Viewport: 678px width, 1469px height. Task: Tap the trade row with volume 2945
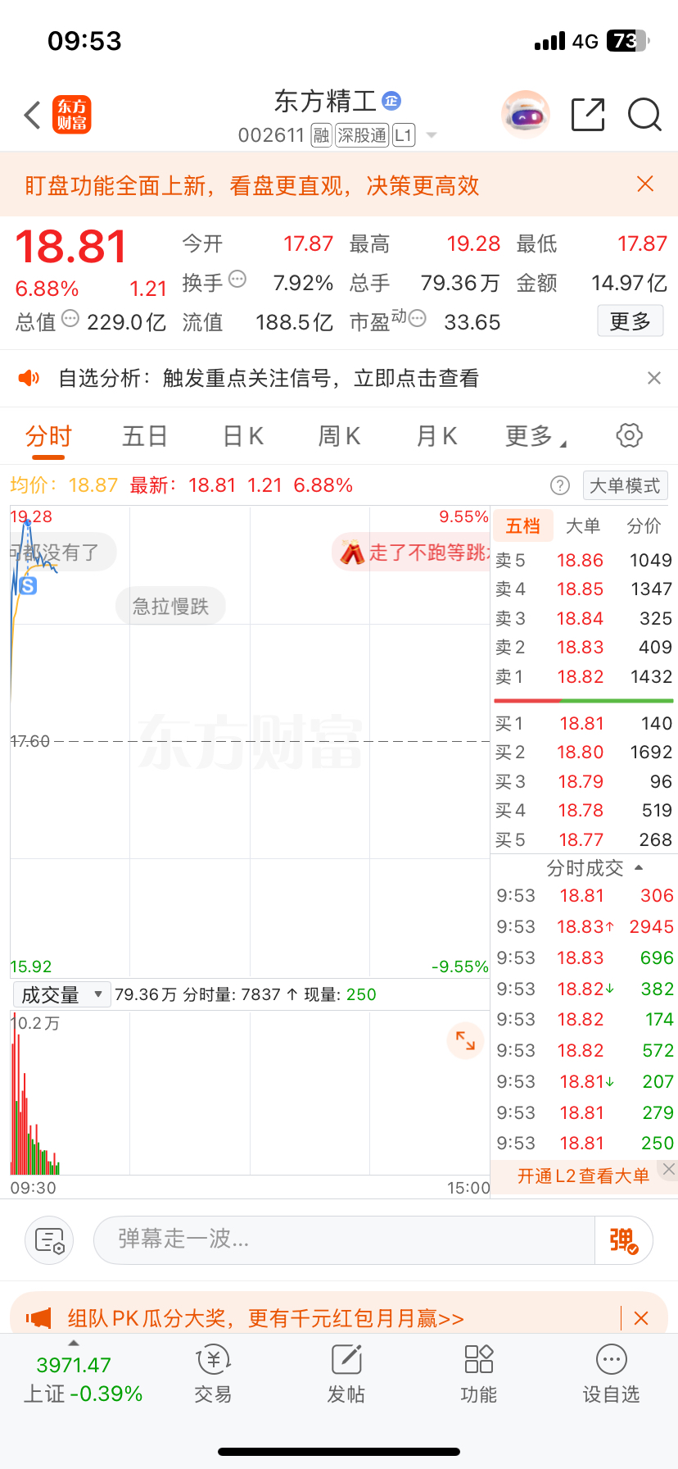point(585,926)
